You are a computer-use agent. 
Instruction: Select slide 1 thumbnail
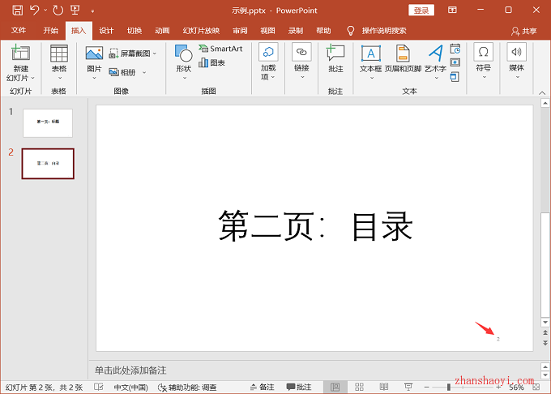tap(48, 123)
